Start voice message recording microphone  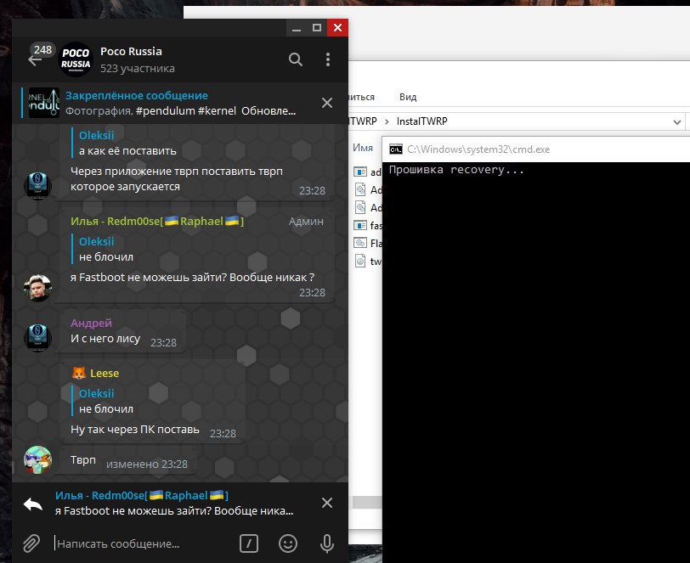point(327,543)
